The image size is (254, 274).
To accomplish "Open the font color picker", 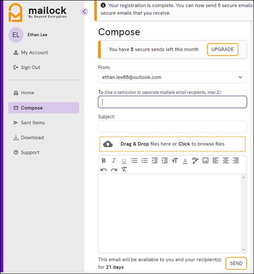I will pyautogui.click(x=185, y=161).
